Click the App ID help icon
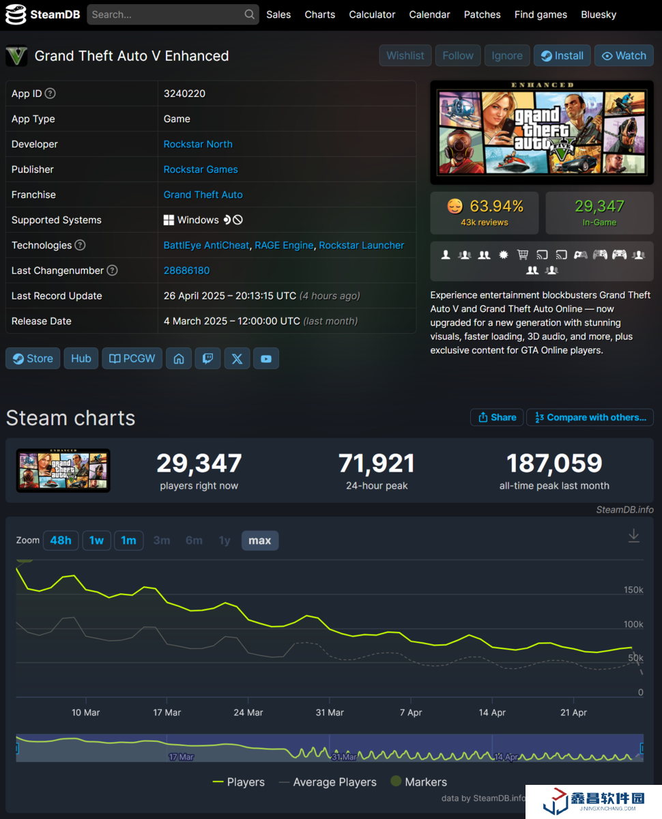Screen dimensions: 662x819 pyautogui.click(x=51, y=94)
